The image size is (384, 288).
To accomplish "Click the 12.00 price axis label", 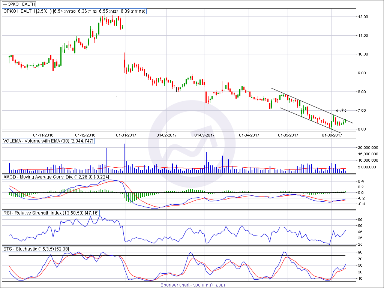I will tap(363, 17).
